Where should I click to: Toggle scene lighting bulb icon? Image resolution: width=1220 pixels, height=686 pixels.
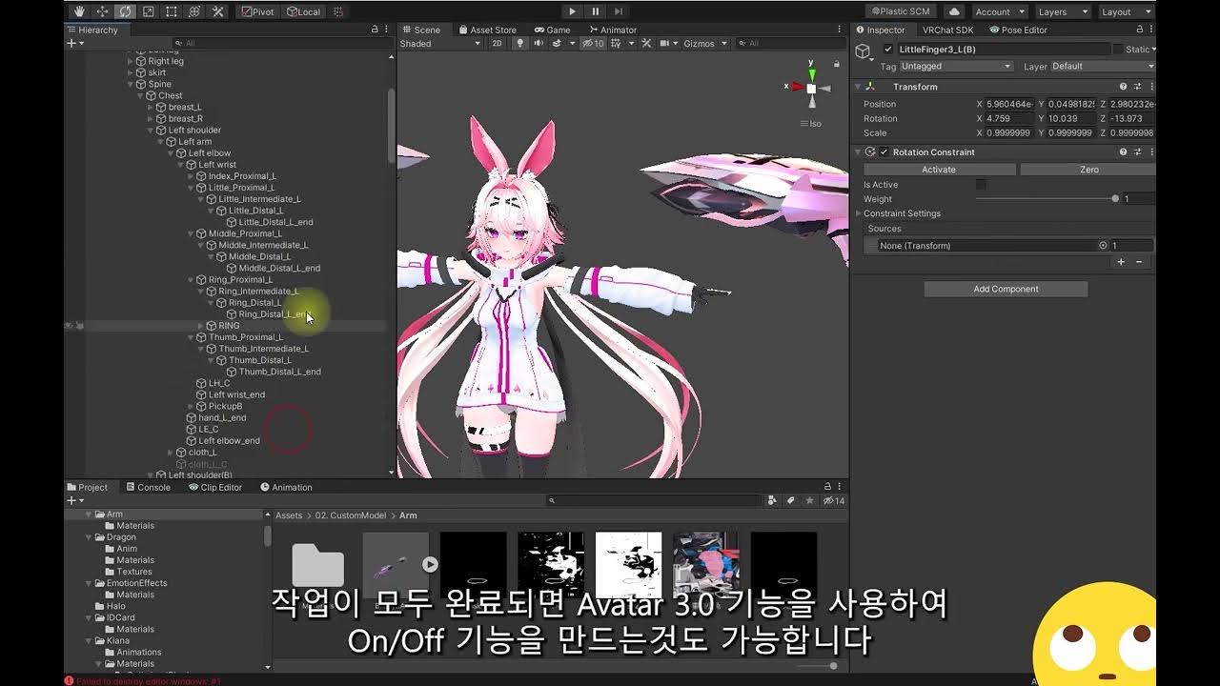[x=519, y=43]
